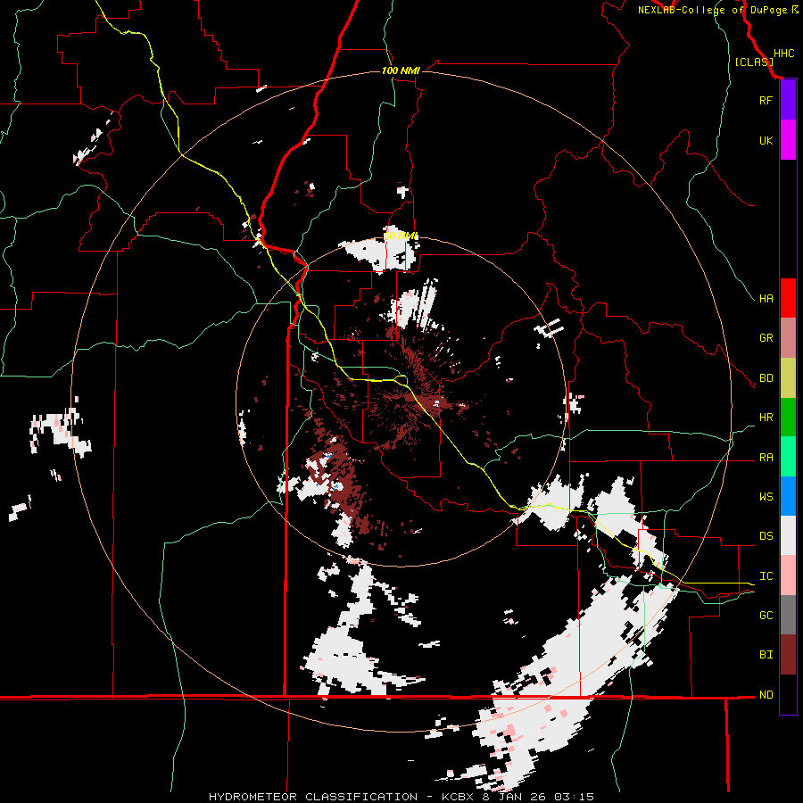Click the purple RF legend color swatch
803x803 pixels.
click(788, 100)
